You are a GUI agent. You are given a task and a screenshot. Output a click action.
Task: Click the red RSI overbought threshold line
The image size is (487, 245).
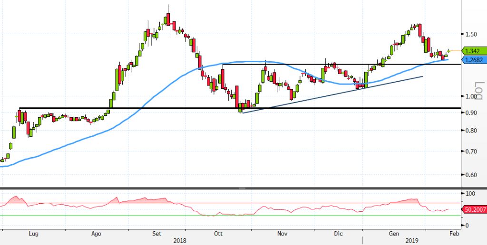(x=143, y=203)
